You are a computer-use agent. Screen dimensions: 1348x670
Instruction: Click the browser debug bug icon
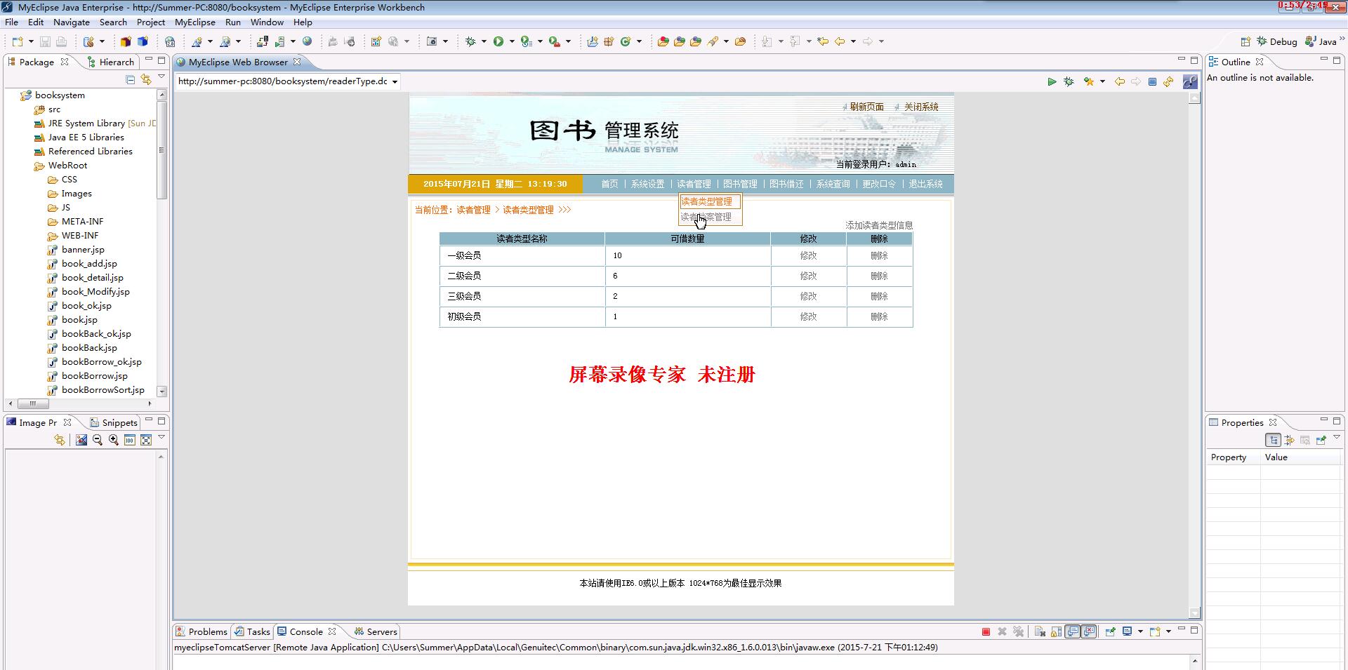[1069, 81]
